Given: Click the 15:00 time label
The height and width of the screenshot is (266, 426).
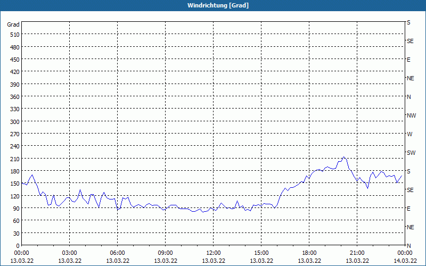Looking at the screenshot, I should (261, 253).
